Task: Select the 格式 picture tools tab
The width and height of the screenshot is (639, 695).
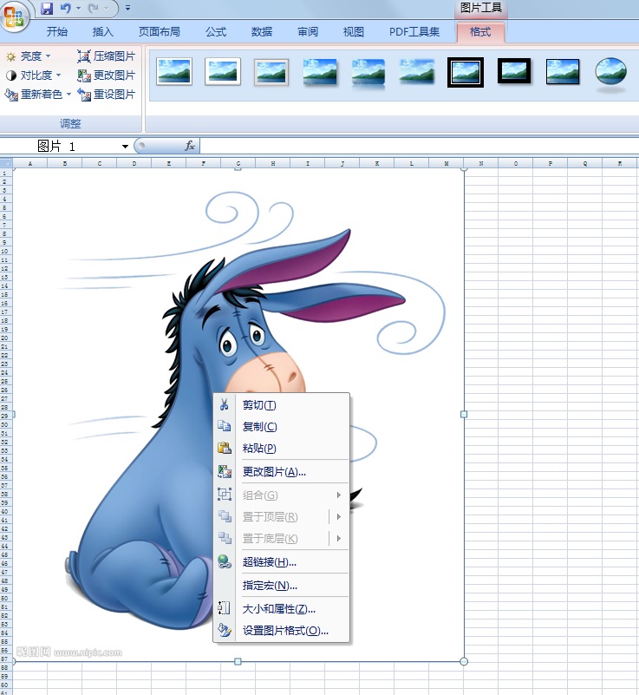Action: point(480,32)
